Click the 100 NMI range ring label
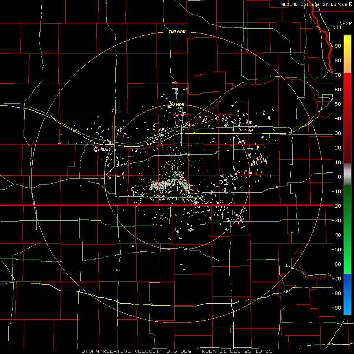Screen dimensions: 354x354 pyautogui.click(x=177, y=31)
